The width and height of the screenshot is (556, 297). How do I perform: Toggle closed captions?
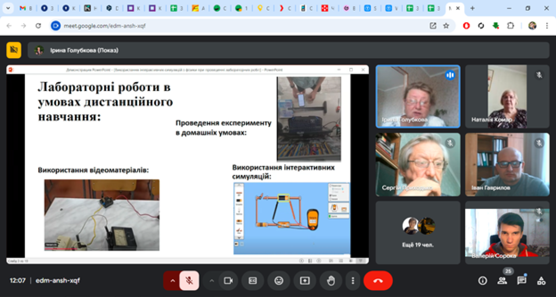(253, 281)
